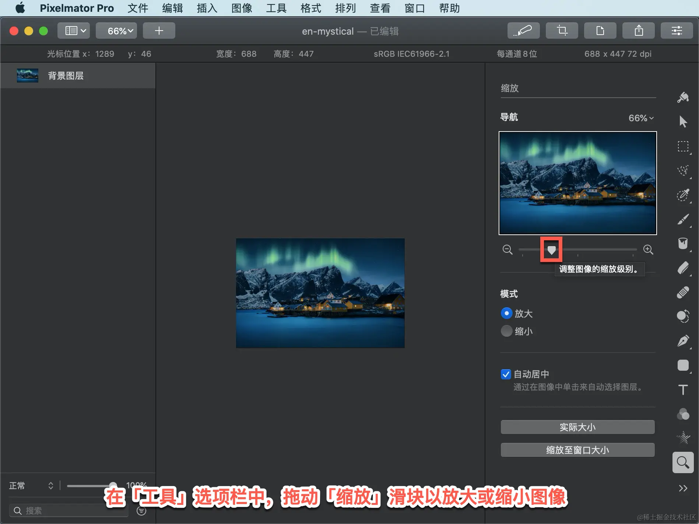Open the 窗口 menu
The height and width of the screenshot is (524, 699).
[x=415, y=8]
